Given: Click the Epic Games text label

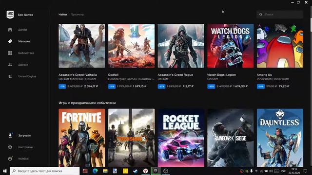Looking at the screenshot, I should point(25,15).
